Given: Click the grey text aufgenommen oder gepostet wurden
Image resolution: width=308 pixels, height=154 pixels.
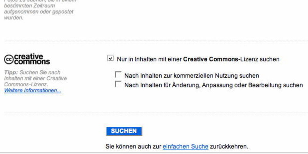Looking at the screenshot, I should point(38,15).
